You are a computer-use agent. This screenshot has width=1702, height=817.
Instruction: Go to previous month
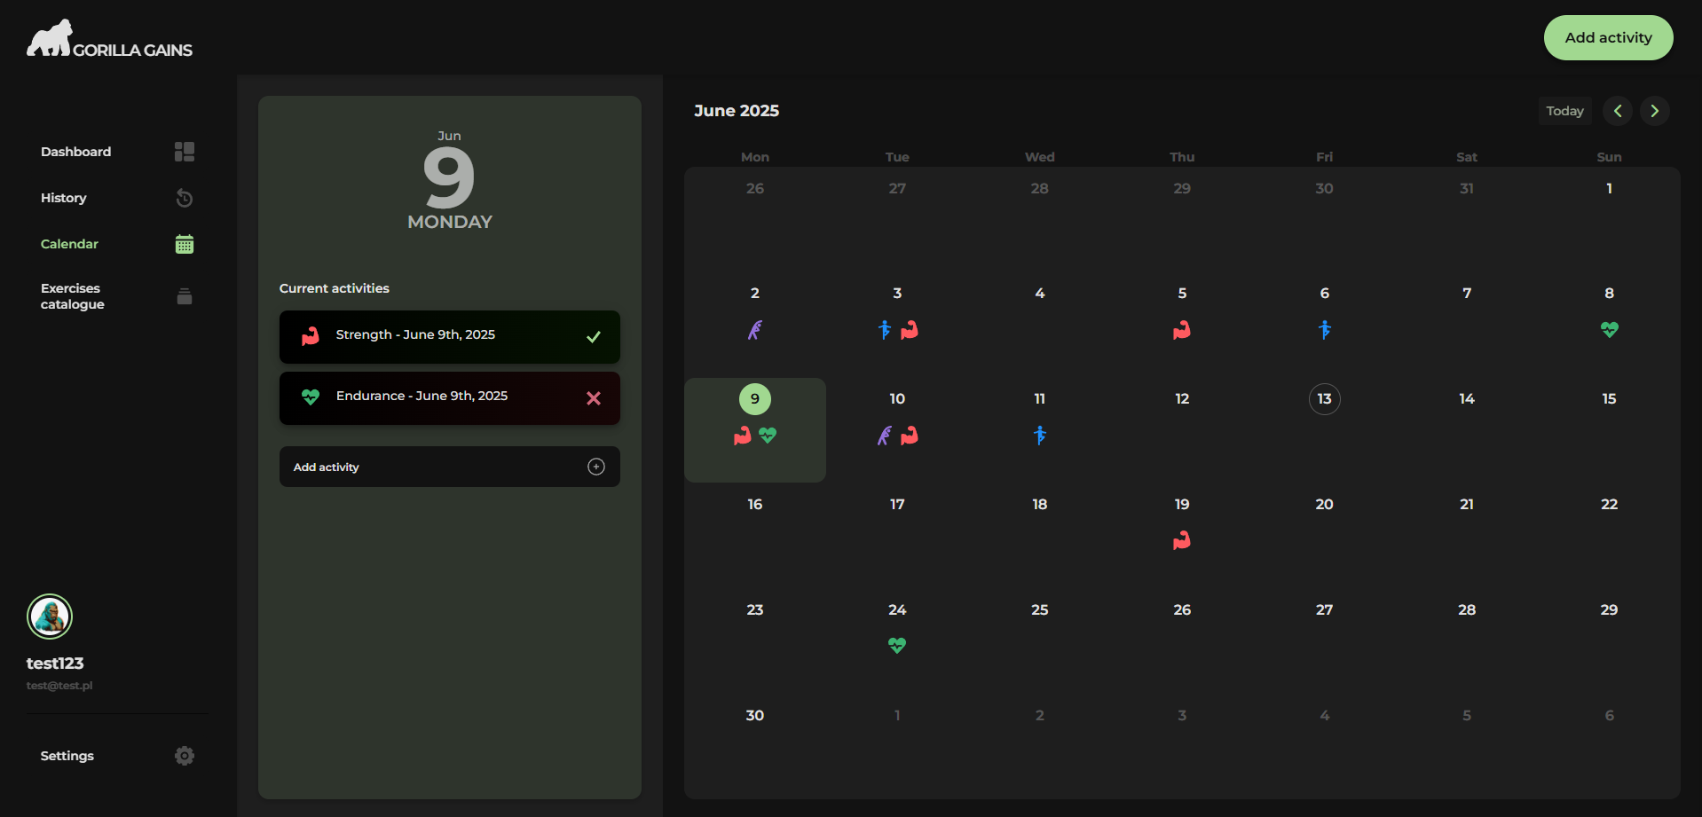[x=1618, y=111]
